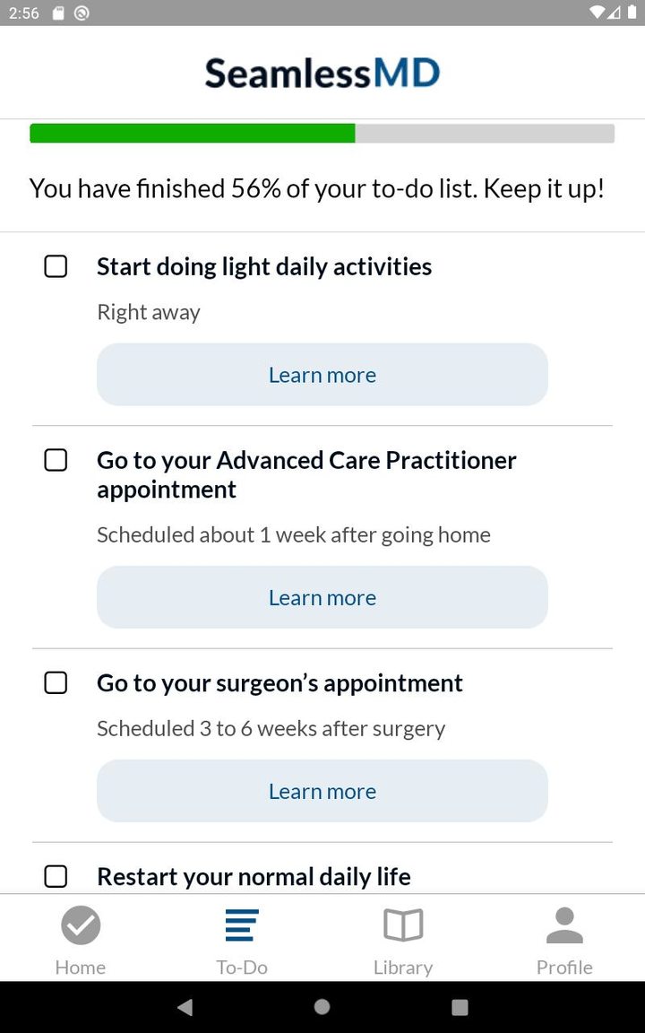Screen dimensions: 645x1033
Task: Check the 'Restart your normal daily life' box
Action: (x=56, y=876)
